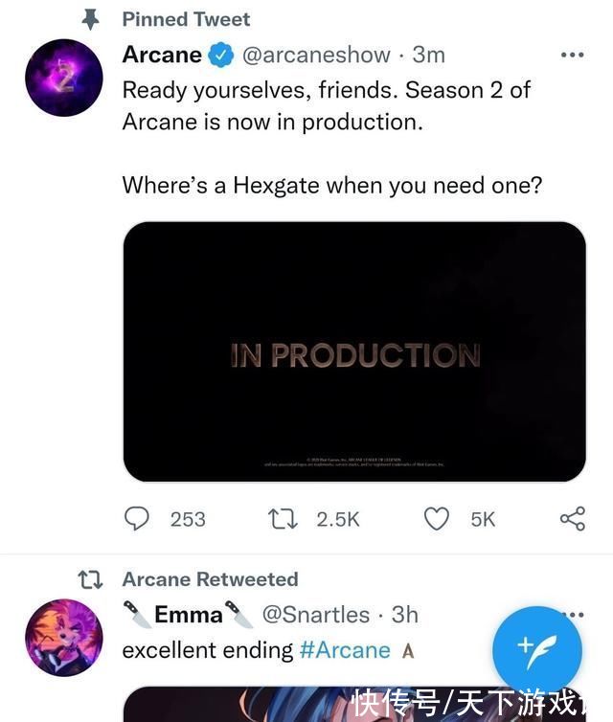Open the Arcane profile avatar
Viewport: 613px width, 722px height.
click(x=64, y=79)
